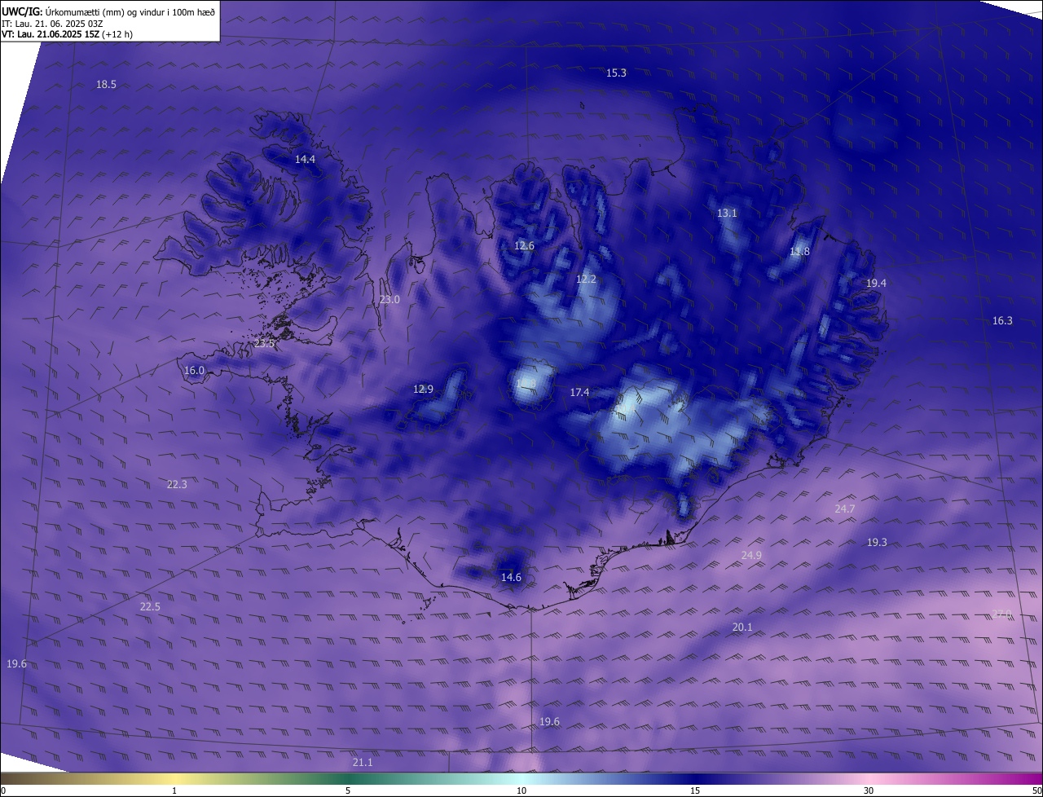
Task: Click the 24.7 value label
Action: [x=845, y=509]
